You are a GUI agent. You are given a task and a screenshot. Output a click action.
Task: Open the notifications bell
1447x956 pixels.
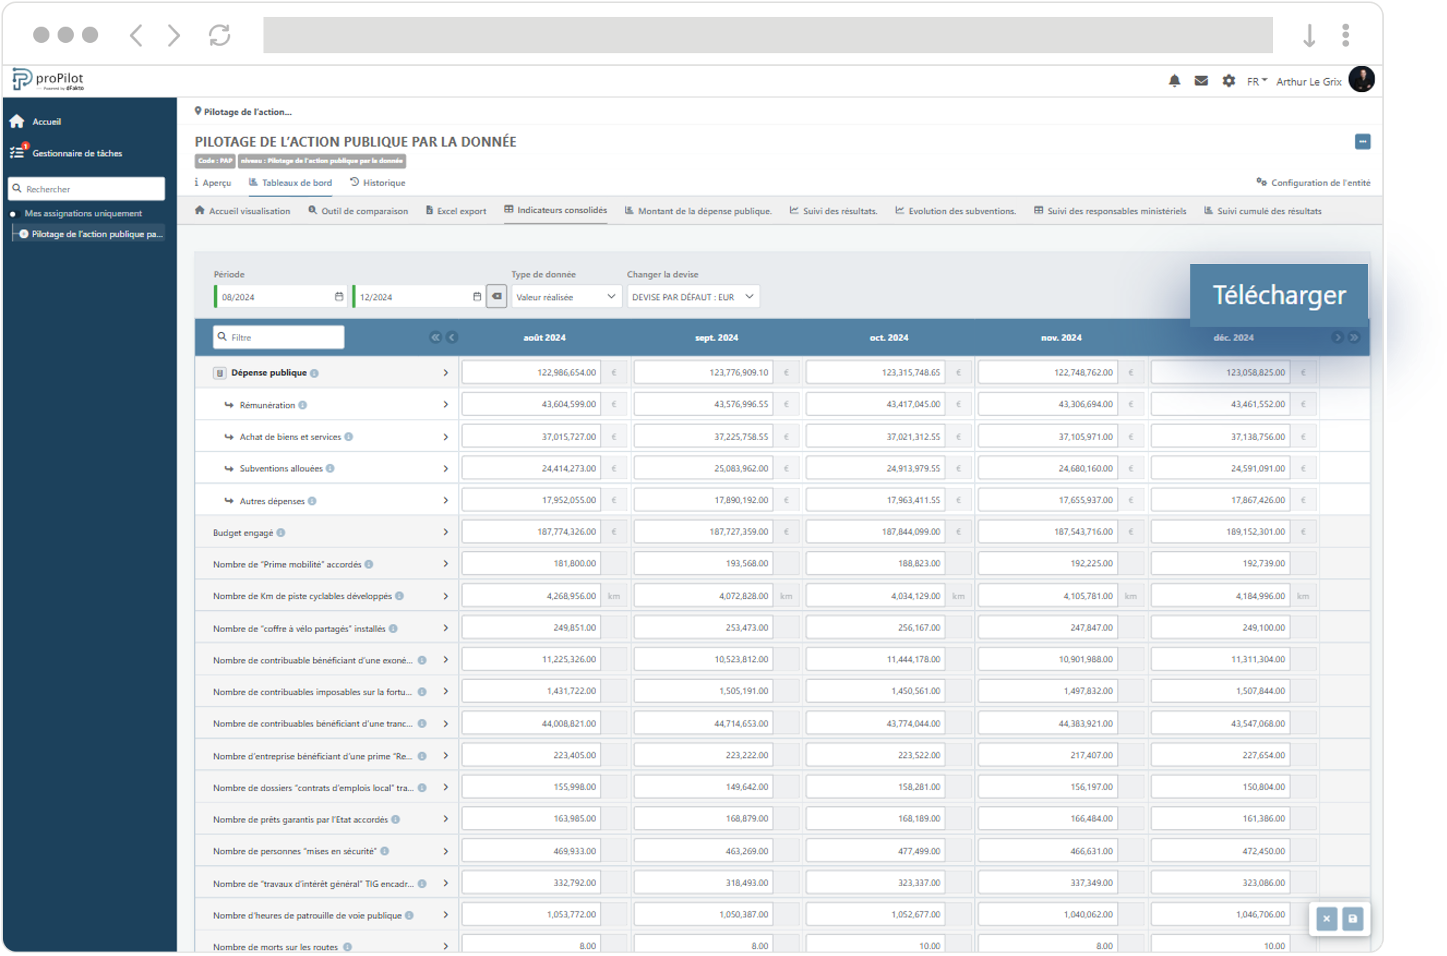point(1174,80)
